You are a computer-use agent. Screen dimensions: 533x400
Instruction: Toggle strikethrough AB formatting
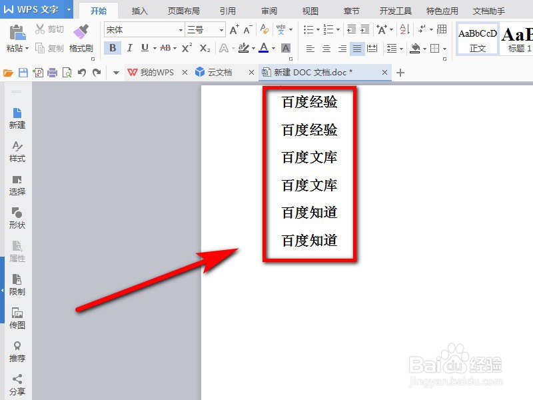[x=165, y=48]
